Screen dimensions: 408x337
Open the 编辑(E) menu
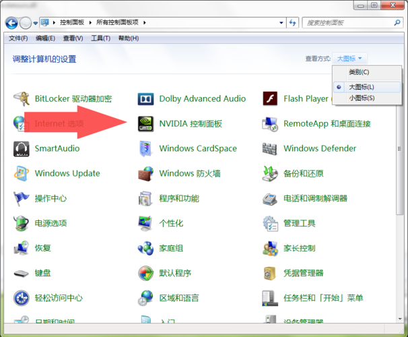45,38
